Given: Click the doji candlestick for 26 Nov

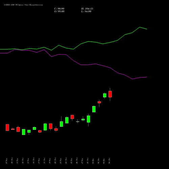Looking at the screenshot, I should point(78,122).
